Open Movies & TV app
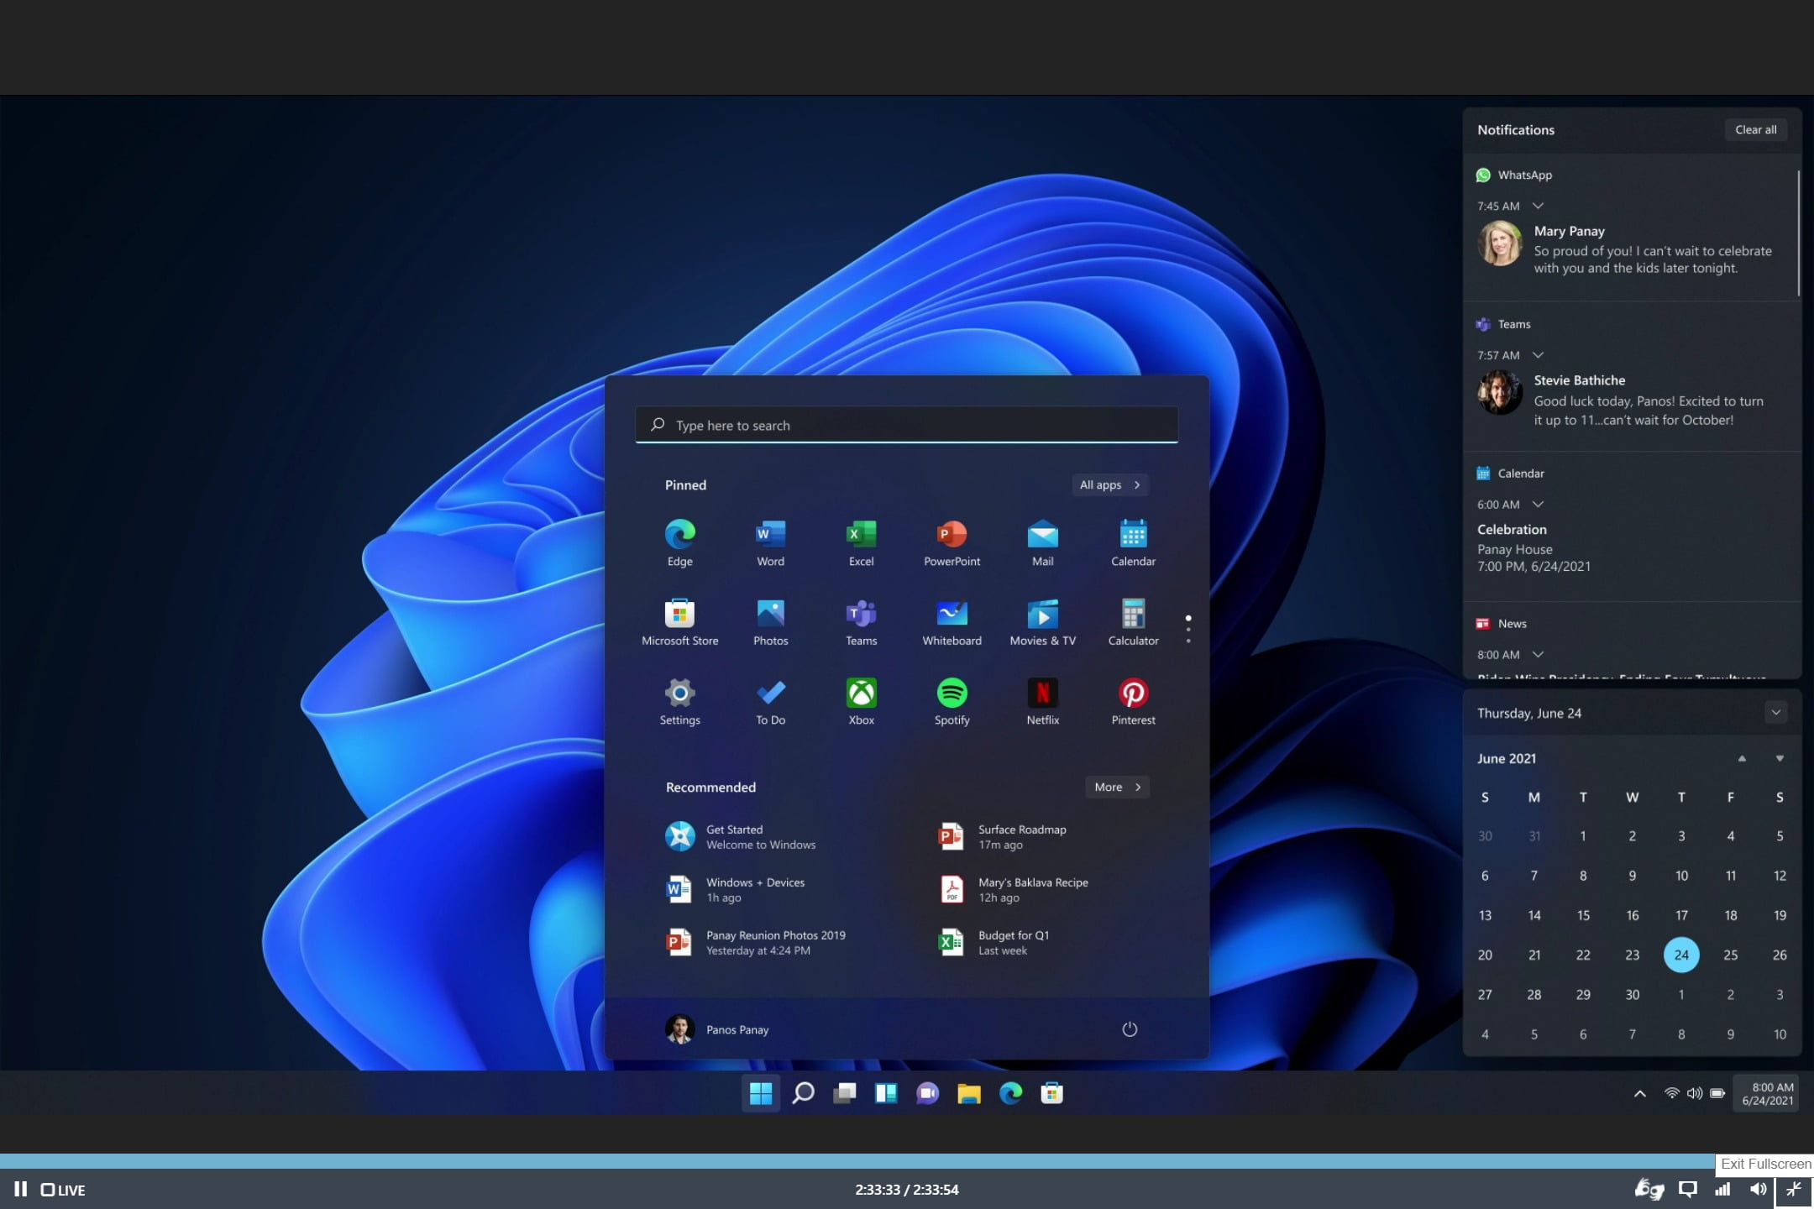This screenshot has height=1209, width=1814. click(x=1042, y=622)
